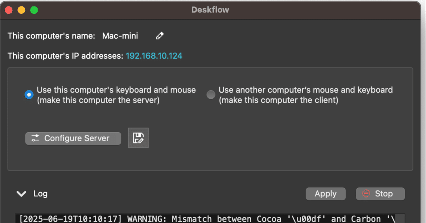
Task: Click the sliders icon on Configure Server
Action: coord(35,138)
